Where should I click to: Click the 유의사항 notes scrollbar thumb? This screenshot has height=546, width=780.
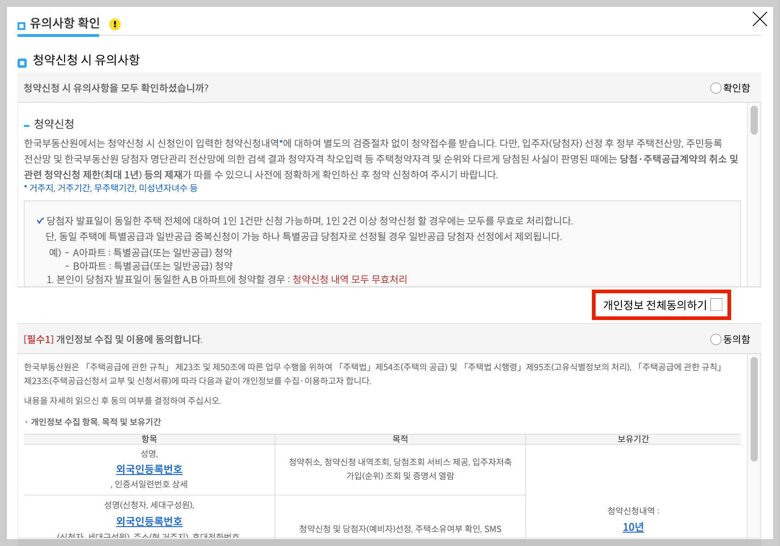pos(754,120)
